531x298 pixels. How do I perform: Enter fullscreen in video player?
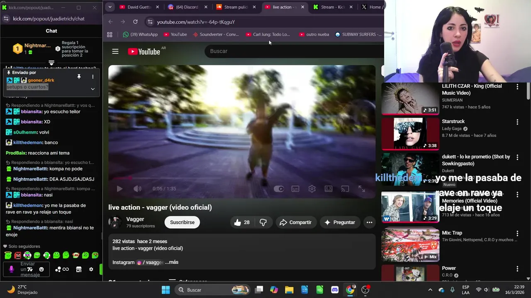362,189
